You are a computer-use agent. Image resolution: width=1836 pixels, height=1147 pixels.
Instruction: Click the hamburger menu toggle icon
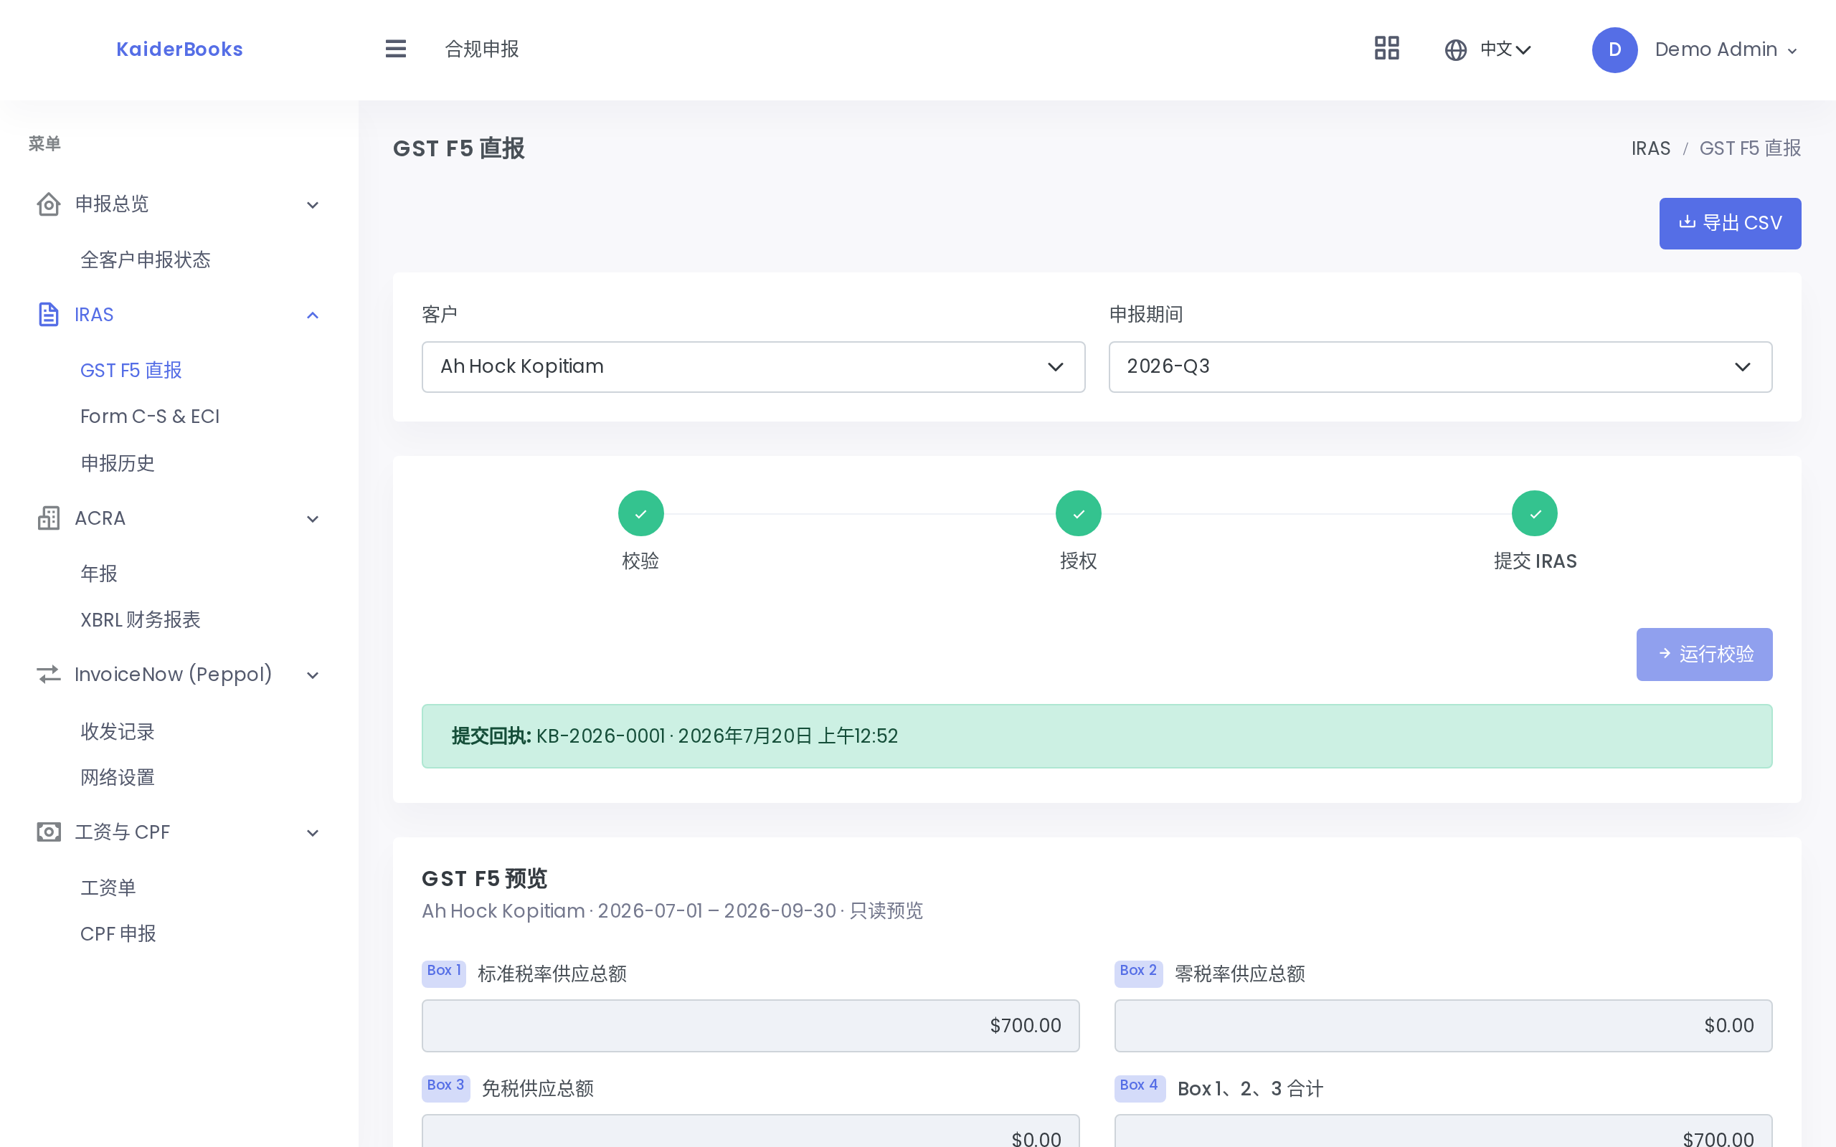[395, 49]
